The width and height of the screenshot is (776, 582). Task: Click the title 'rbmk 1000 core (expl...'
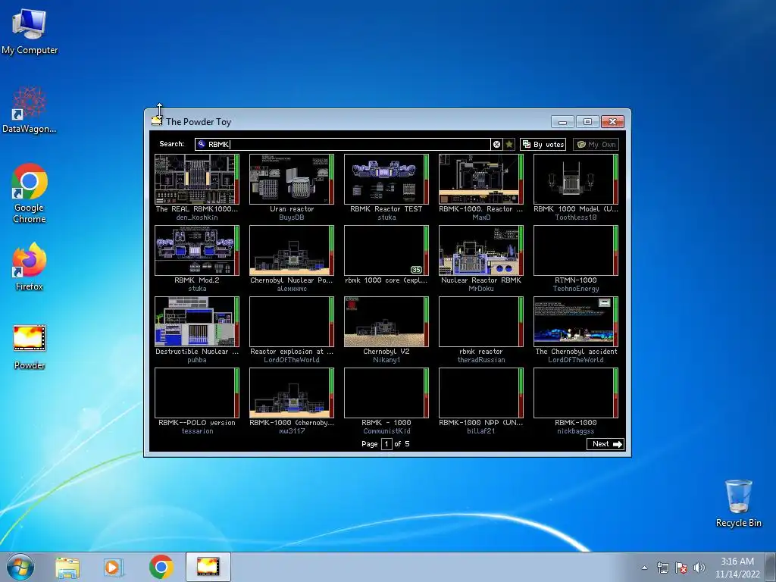click(x=386, y=280)
